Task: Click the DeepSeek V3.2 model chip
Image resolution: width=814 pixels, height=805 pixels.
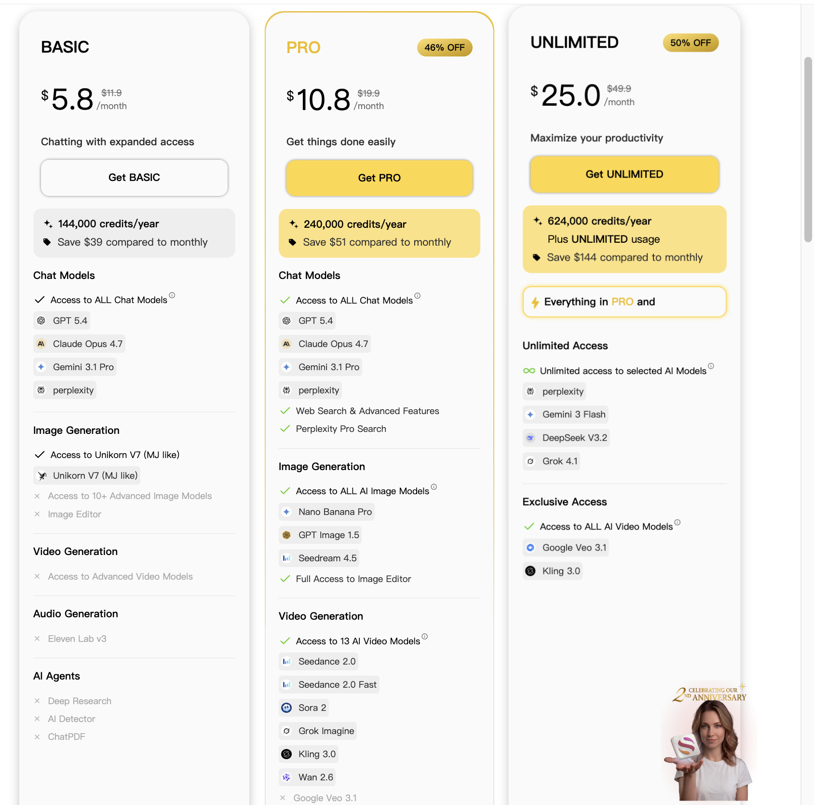Action: tap(567, 438)
